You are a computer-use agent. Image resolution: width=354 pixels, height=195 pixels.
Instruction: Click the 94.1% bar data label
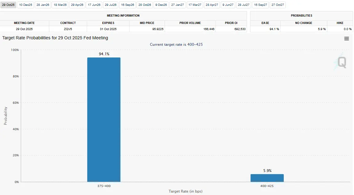coord(104,54)
